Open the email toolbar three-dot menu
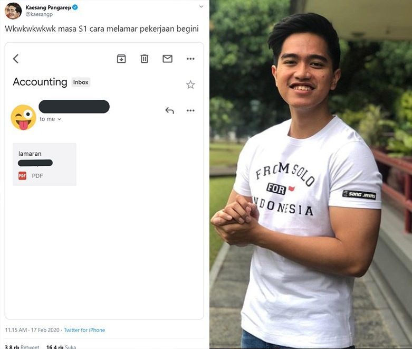The image size is (412, 349). click(x=190, y=59)
